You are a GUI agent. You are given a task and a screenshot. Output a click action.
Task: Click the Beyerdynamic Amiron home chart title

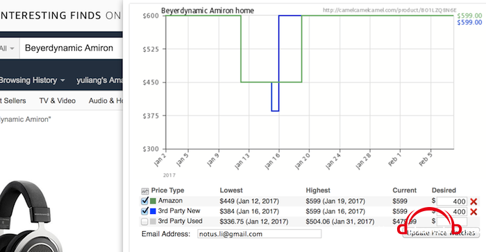click(208, 11)
